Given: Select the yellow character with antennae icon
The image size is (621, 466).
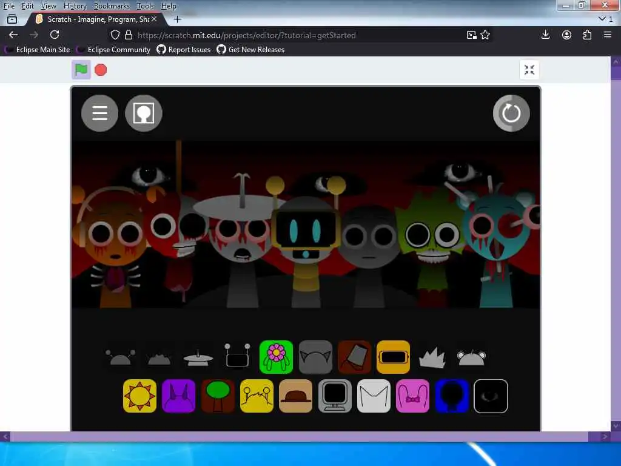Looking at the screenshot, I should (x=257, y=396).
